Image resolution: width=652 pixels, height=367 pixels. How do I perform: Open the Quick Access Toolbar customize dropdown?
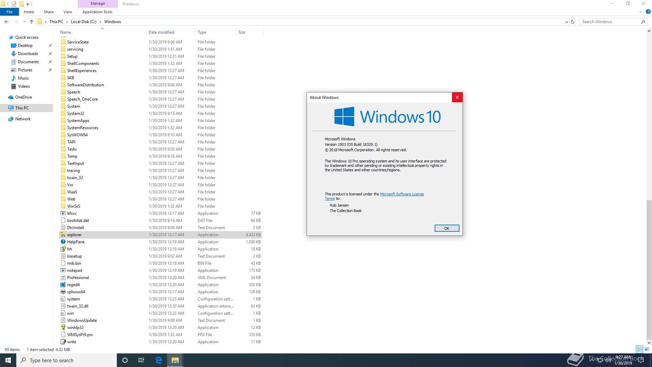point(28,4)
